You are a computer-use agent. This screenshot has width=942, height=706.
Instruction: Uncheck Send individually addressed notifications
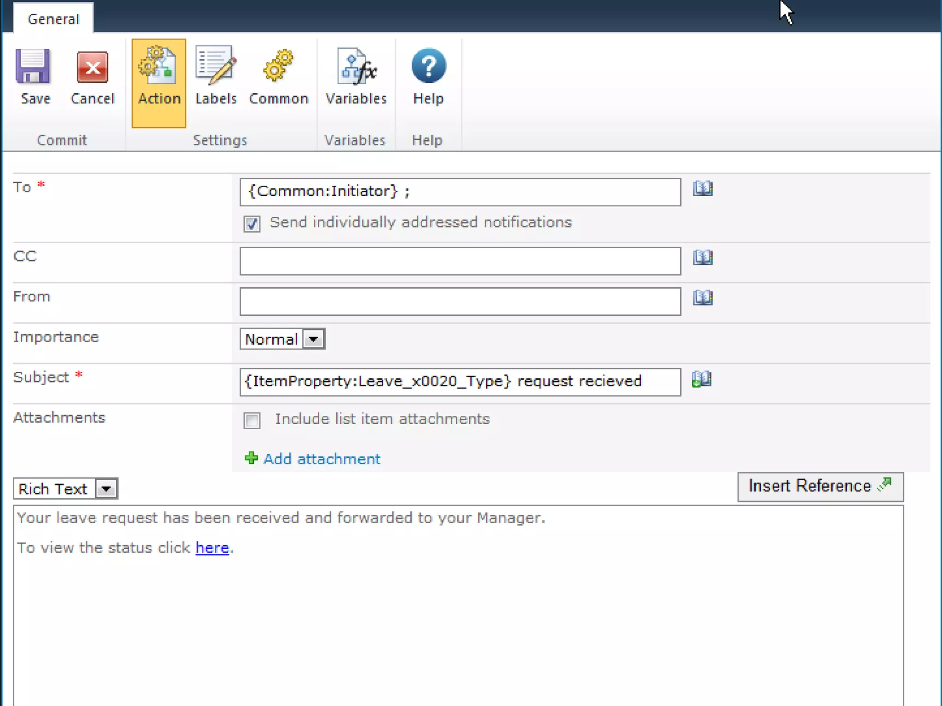[252, 224]
